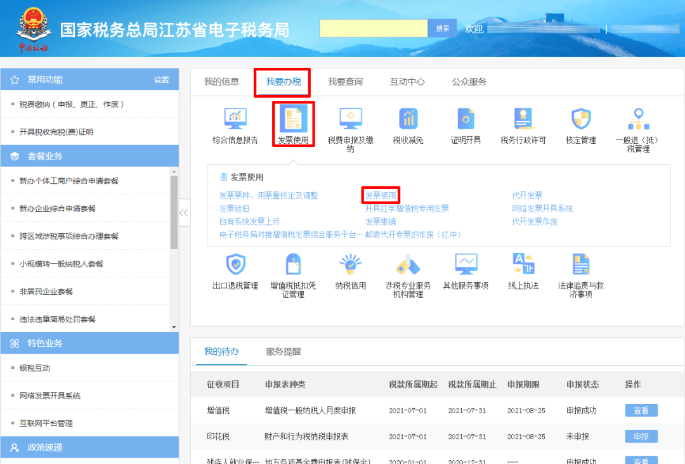
Task: Open the 核定管理 shield icon
Action: click(581, 119)
